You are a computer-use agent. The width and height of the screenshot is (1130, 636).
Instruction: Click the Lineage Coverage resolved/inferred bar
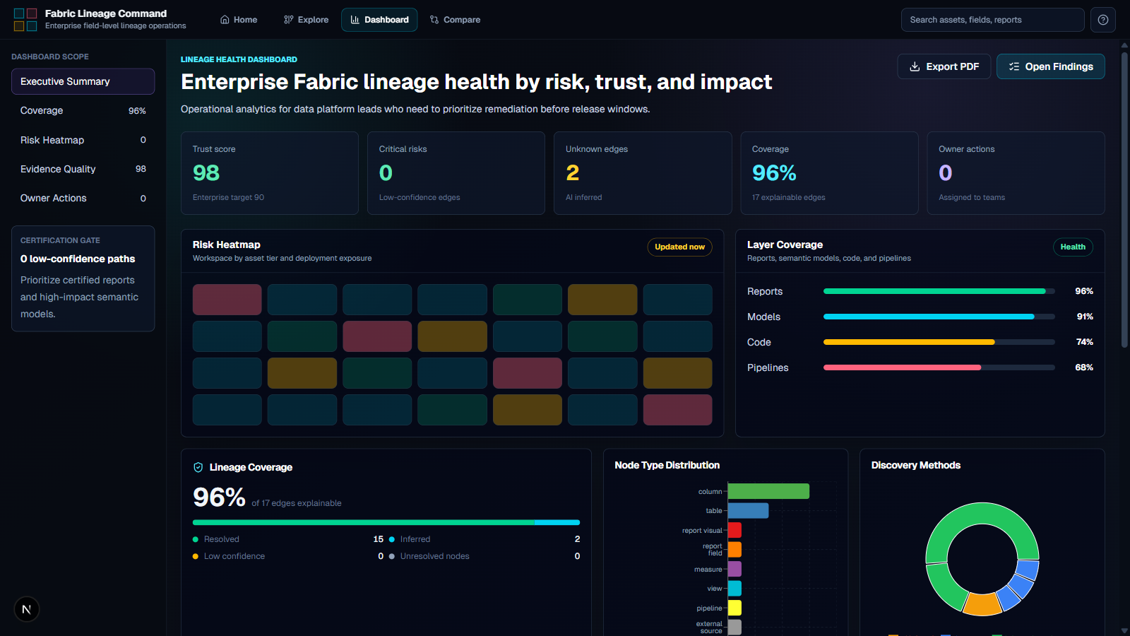[x=386, y=523]
